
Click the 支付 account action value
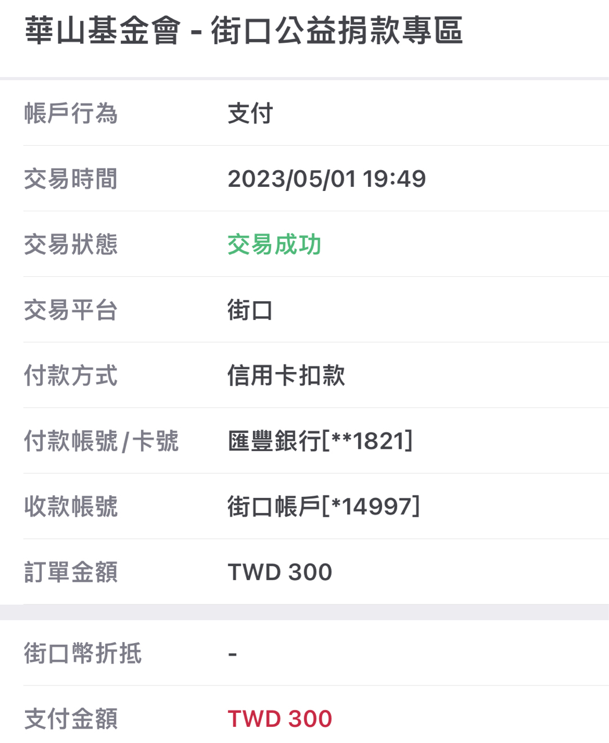tap(250, 113)
